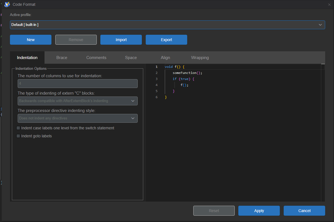Click the 'void f() {' code line
The height and width of the screenshot is (222, 334).
click(174, 67)
